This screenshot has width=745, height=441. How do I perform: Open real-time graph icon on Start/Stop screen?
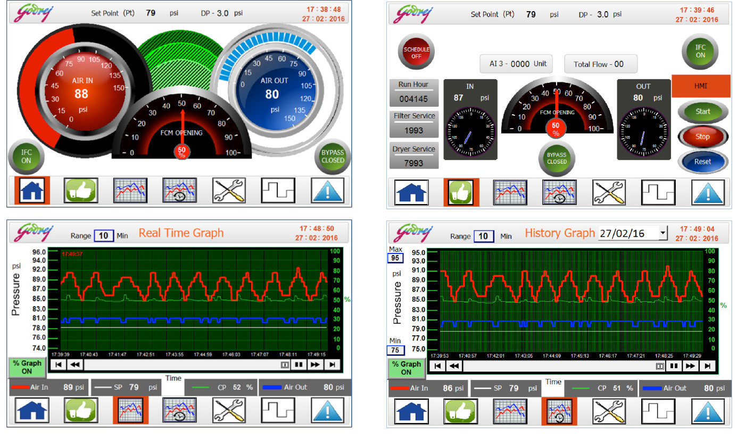(x=510, y=192)
